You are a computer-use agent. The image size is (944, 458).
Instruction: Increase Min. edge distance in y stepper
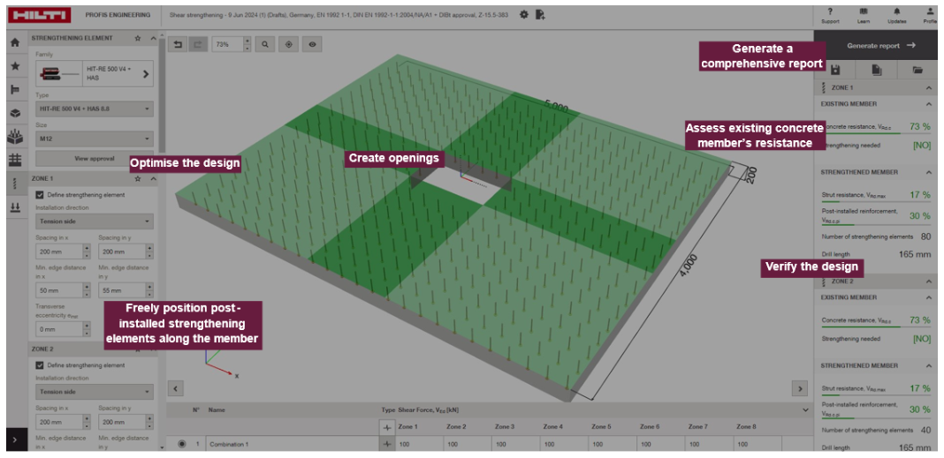click(x=149, y=287)
